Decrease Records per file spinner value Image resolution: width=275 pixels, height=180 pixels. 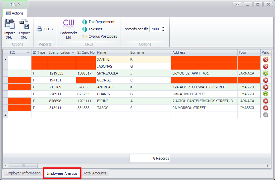coord(163,31)
